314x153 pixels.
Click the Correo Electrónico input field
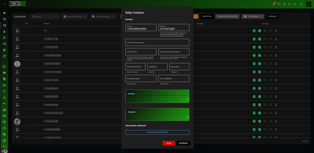[x=157, y=42]
